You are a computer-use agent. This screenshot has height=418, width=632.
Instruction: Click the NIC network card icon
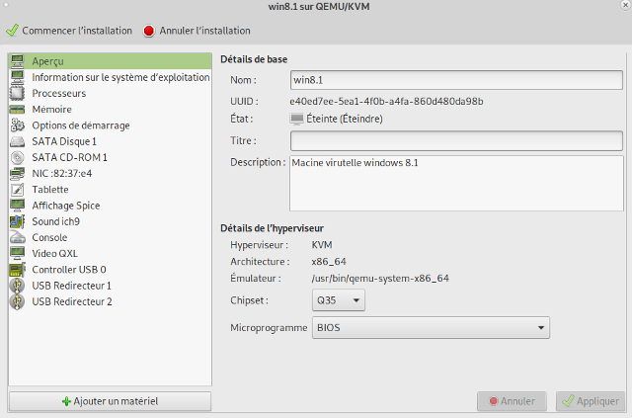18,174
